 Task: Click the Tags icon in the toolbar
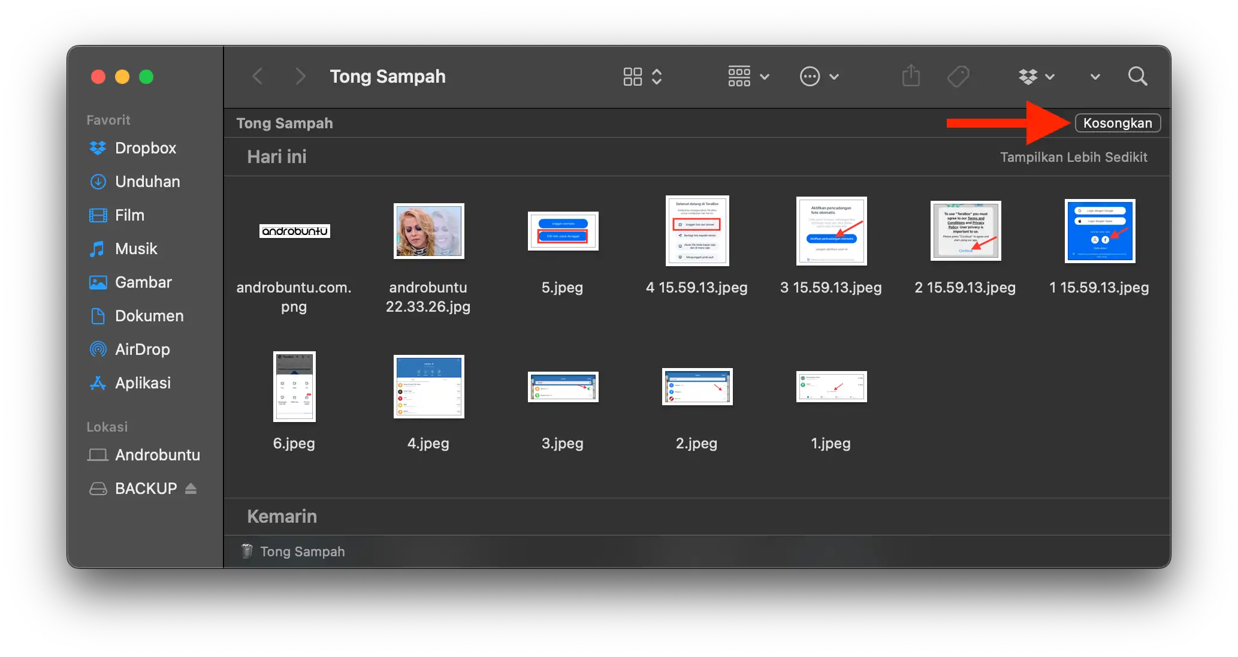tap(958, 76)
